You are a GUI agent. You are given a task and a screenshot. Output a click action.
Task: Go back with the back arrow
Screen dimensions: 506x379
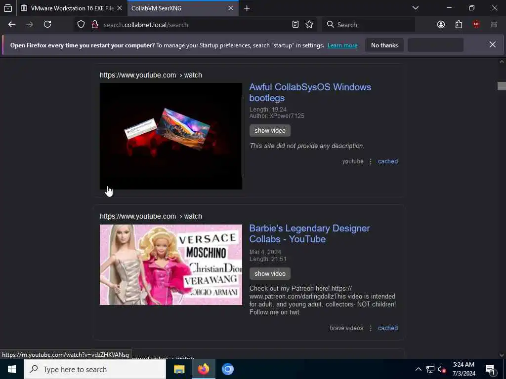tap(12, 25)
